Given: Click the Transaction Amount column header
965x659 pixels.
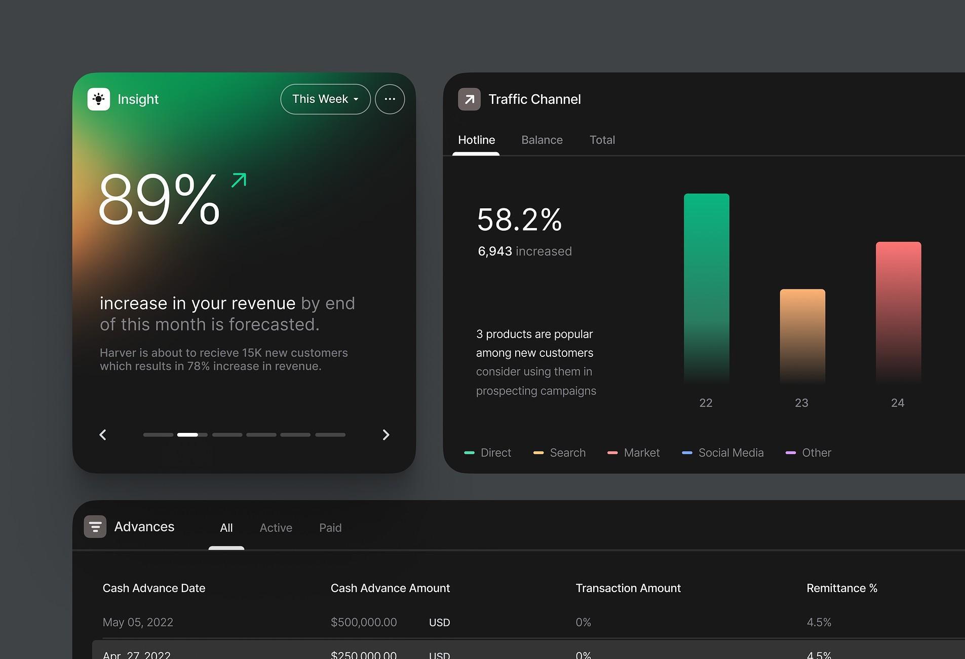Looking at the screenshot, I should point(628,588).
